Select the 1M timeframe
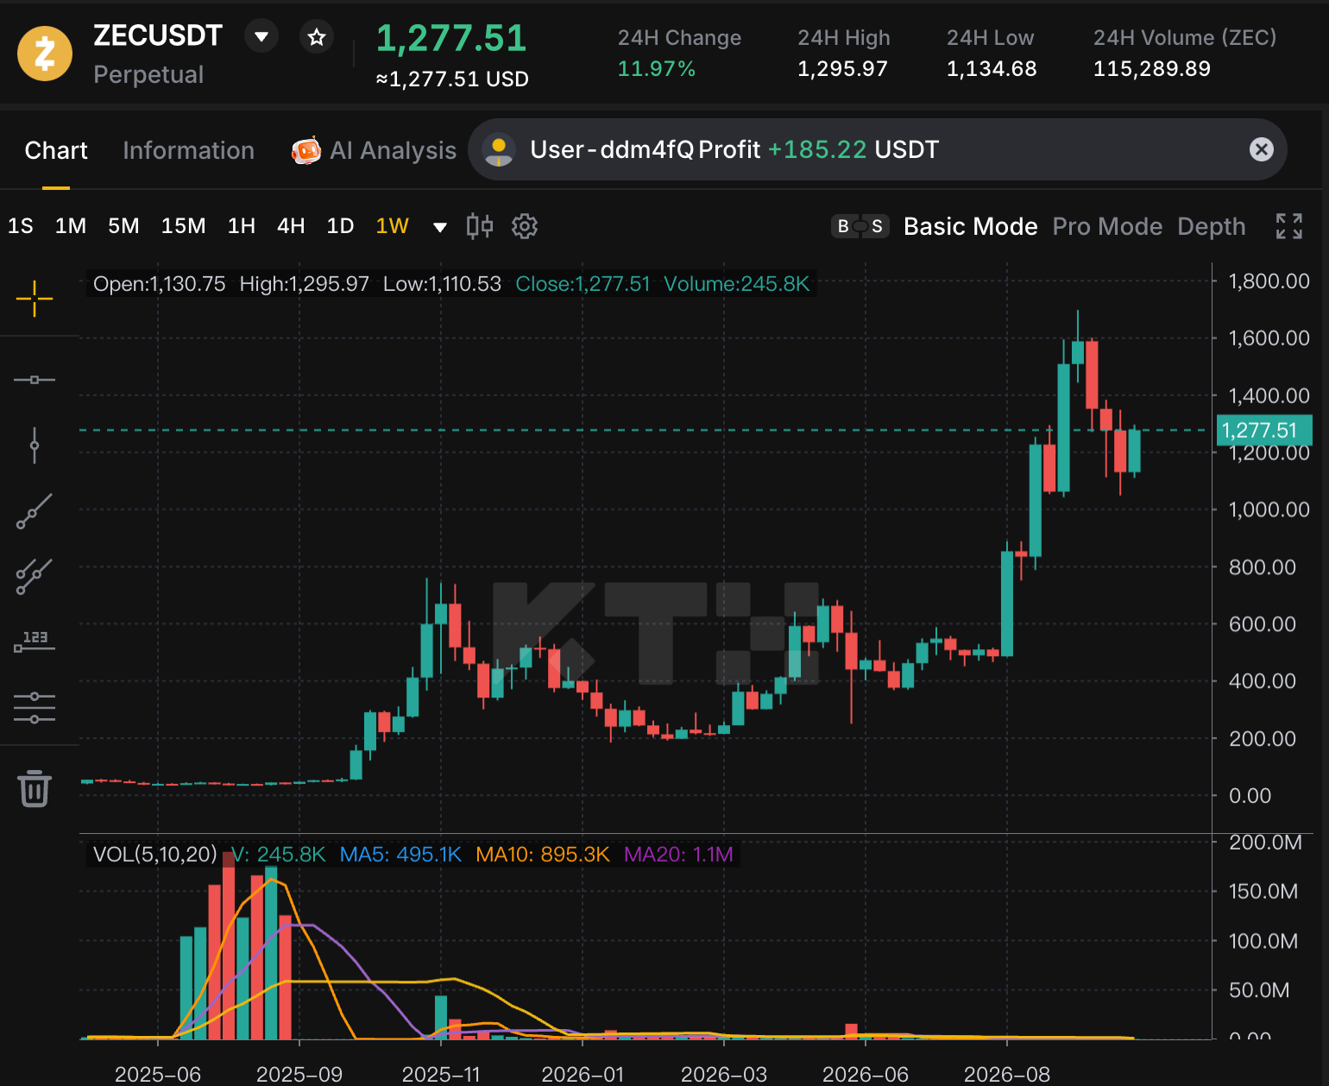 point(71,226)
